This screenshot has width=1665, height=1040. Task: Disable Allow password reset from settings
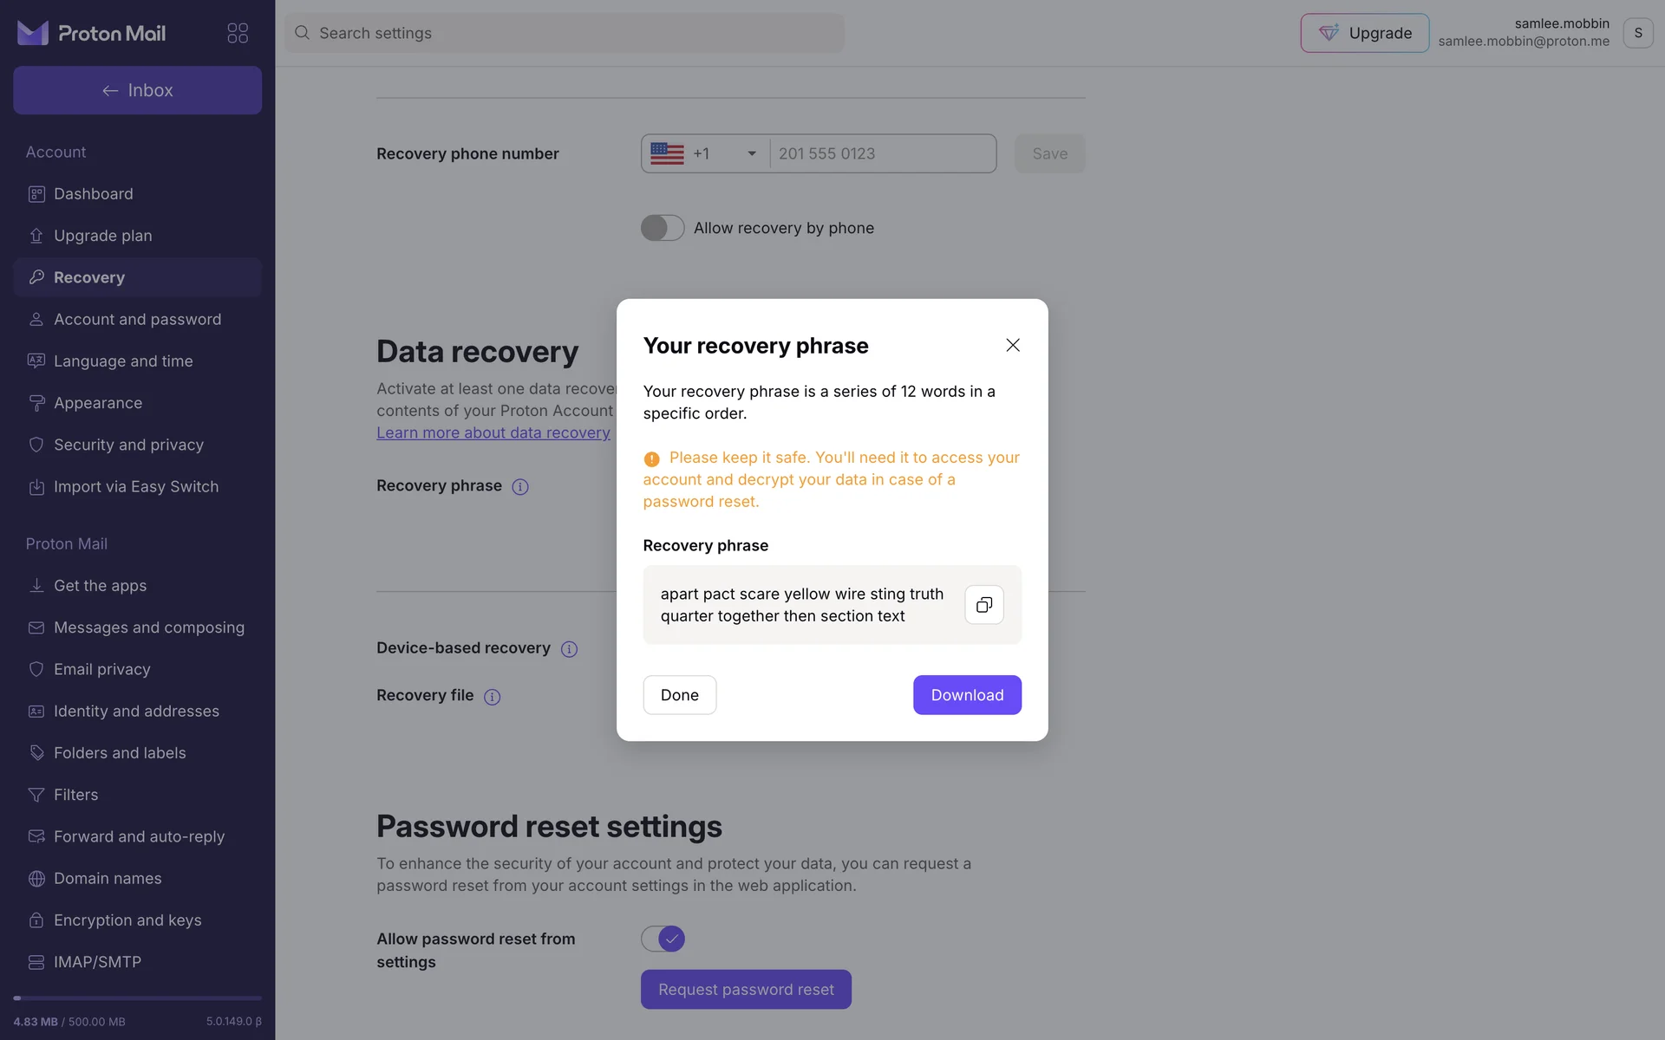click(663, 939)
